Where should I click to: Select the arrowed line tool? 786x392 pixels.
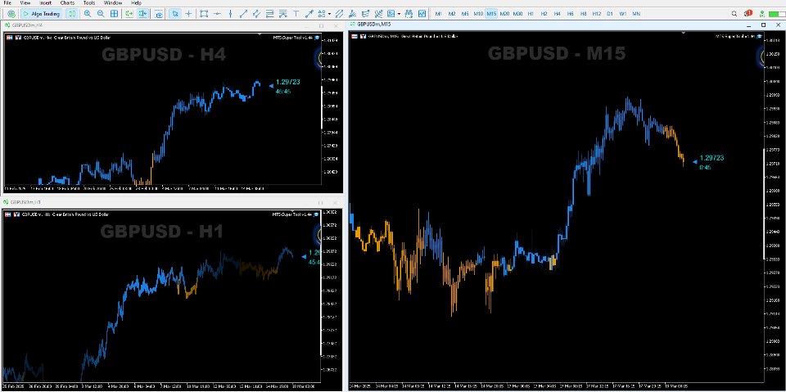[x=309, y=14]
